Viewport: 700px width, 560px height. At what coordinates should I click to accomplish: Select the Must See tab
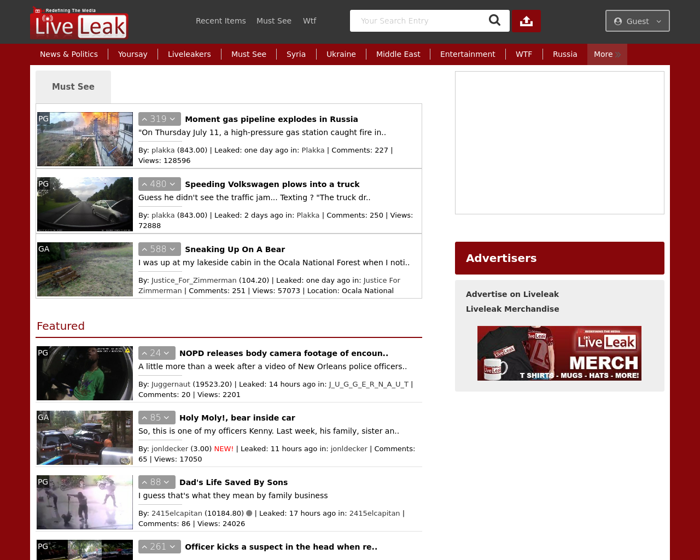tap(73, 87)
